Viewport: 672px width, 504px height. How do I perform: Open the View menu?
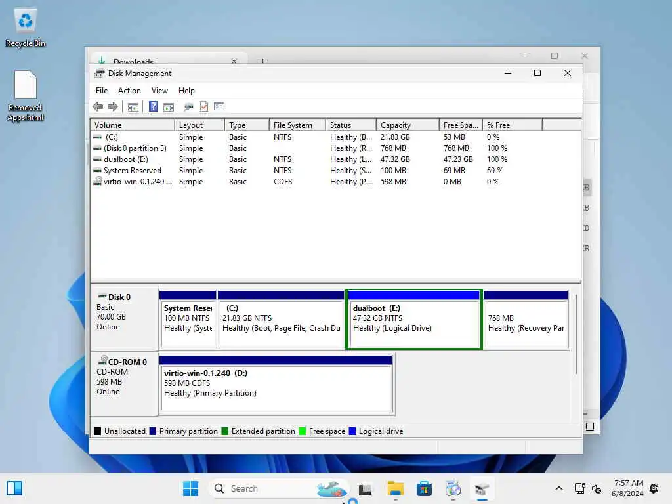coord(159,91)
